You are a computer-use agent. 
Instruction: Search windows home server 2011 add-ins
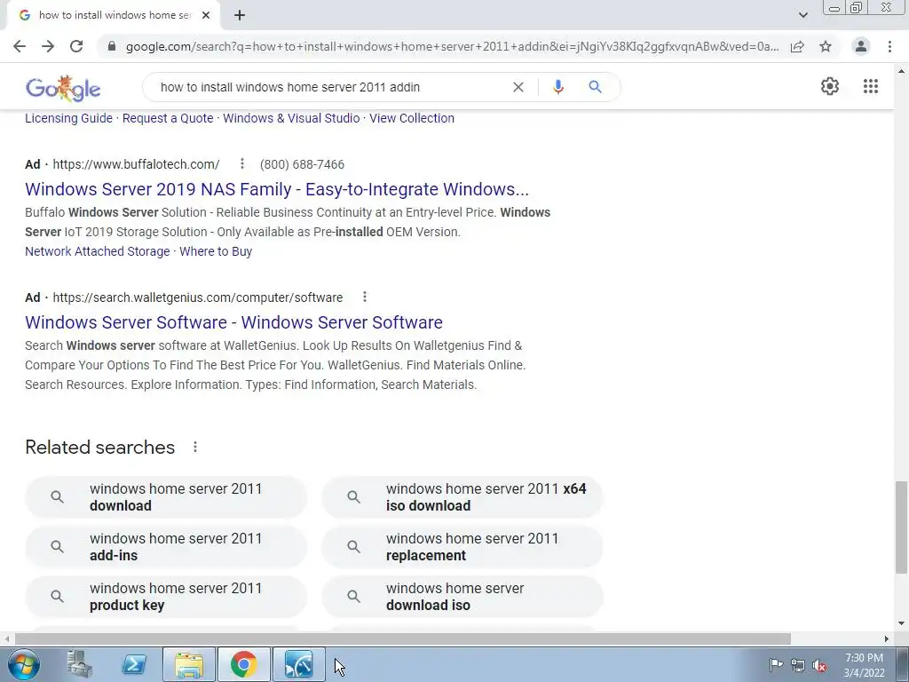tap(166, 547)
